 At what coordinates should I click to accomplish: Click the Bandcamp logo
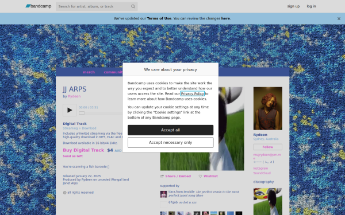39,6
